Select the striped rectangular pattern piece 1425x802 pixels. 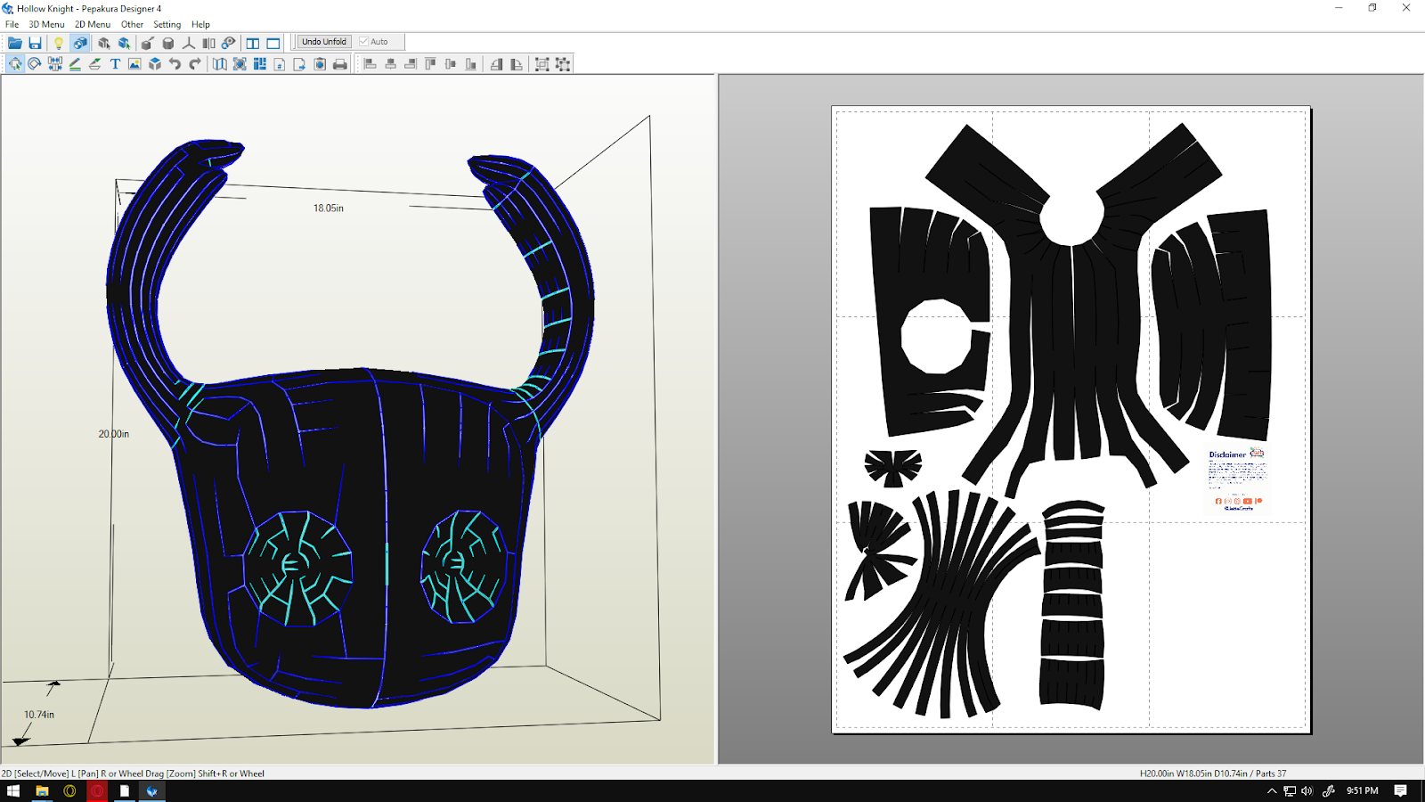point(1072,605)
